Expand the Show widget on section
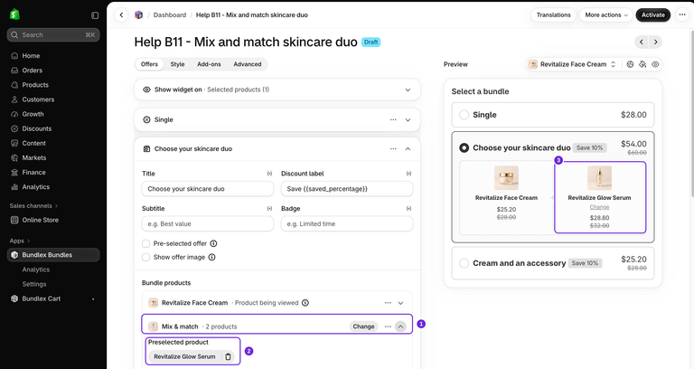 tap(408, 90)
